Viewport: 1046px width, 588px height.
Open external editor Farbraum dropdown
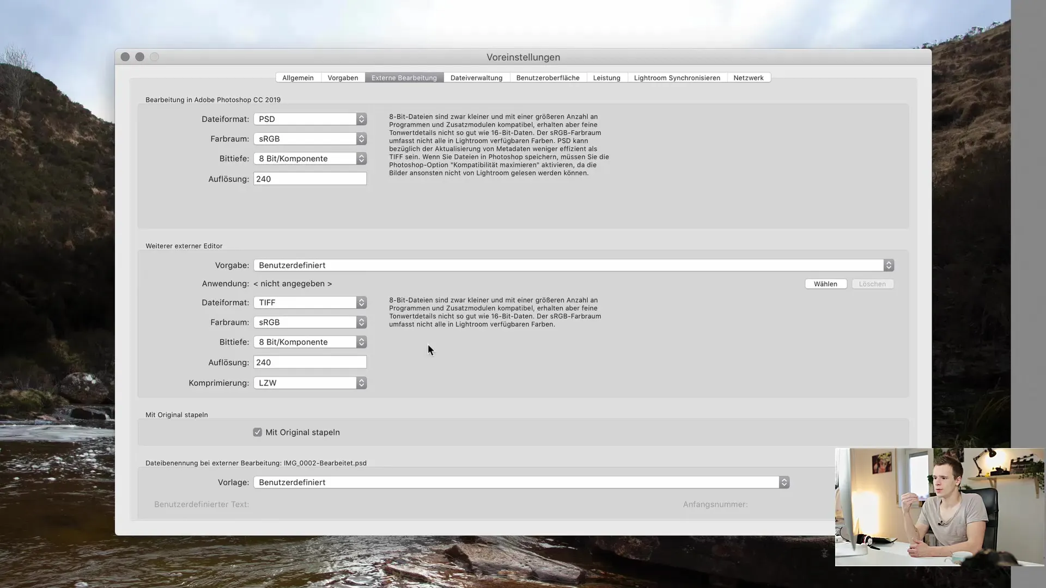click(310, 322)
